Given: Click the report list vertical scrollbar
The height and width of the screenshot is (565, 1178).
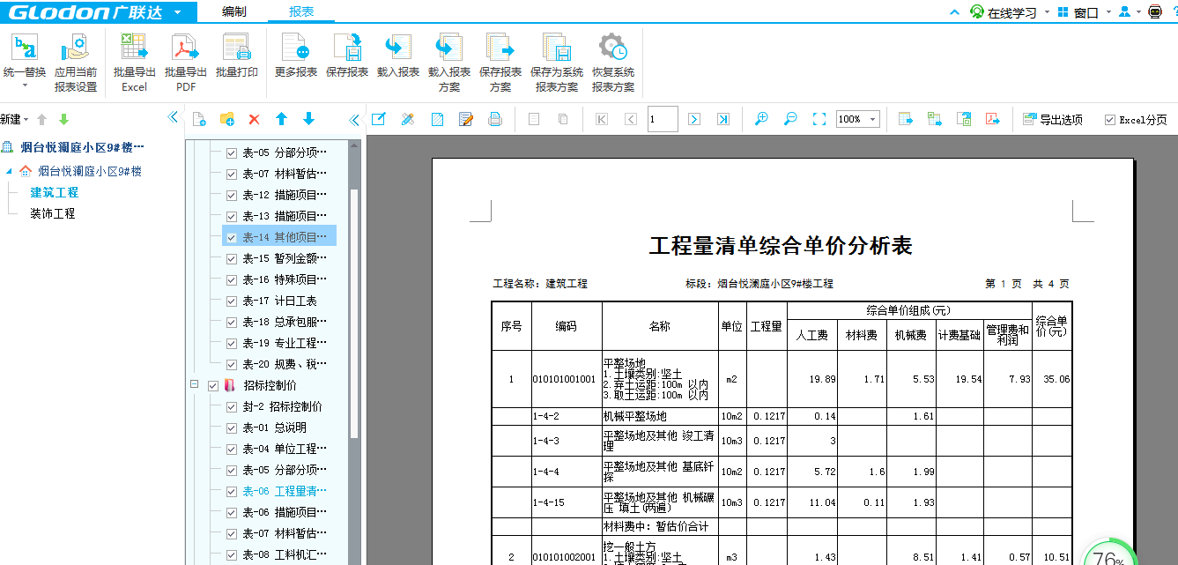Looking at the screenshot, I should click(x=354, y=312).
